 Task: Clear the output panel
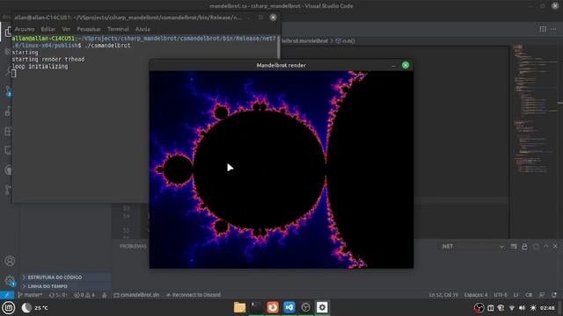coord(514,247)
